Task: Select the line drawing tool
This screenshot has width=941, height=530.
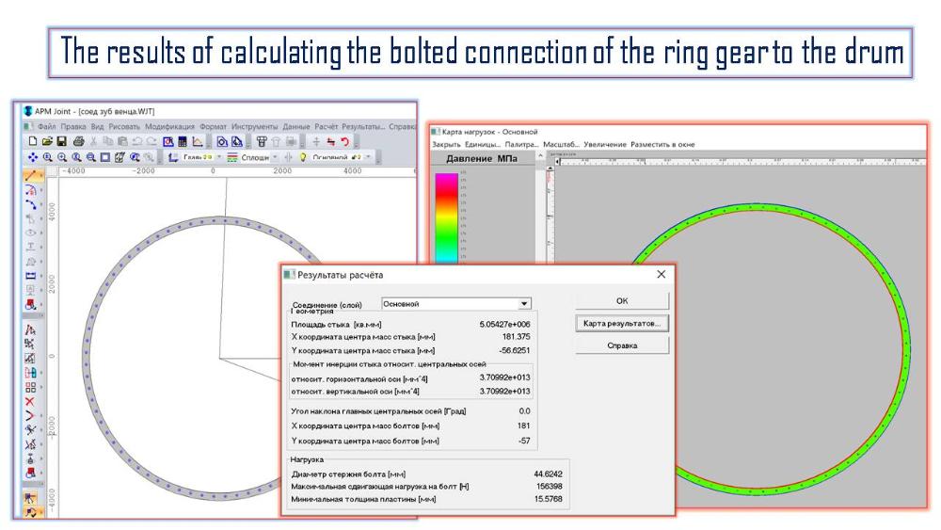Action: pyautogui.click(x=31, y=175)
